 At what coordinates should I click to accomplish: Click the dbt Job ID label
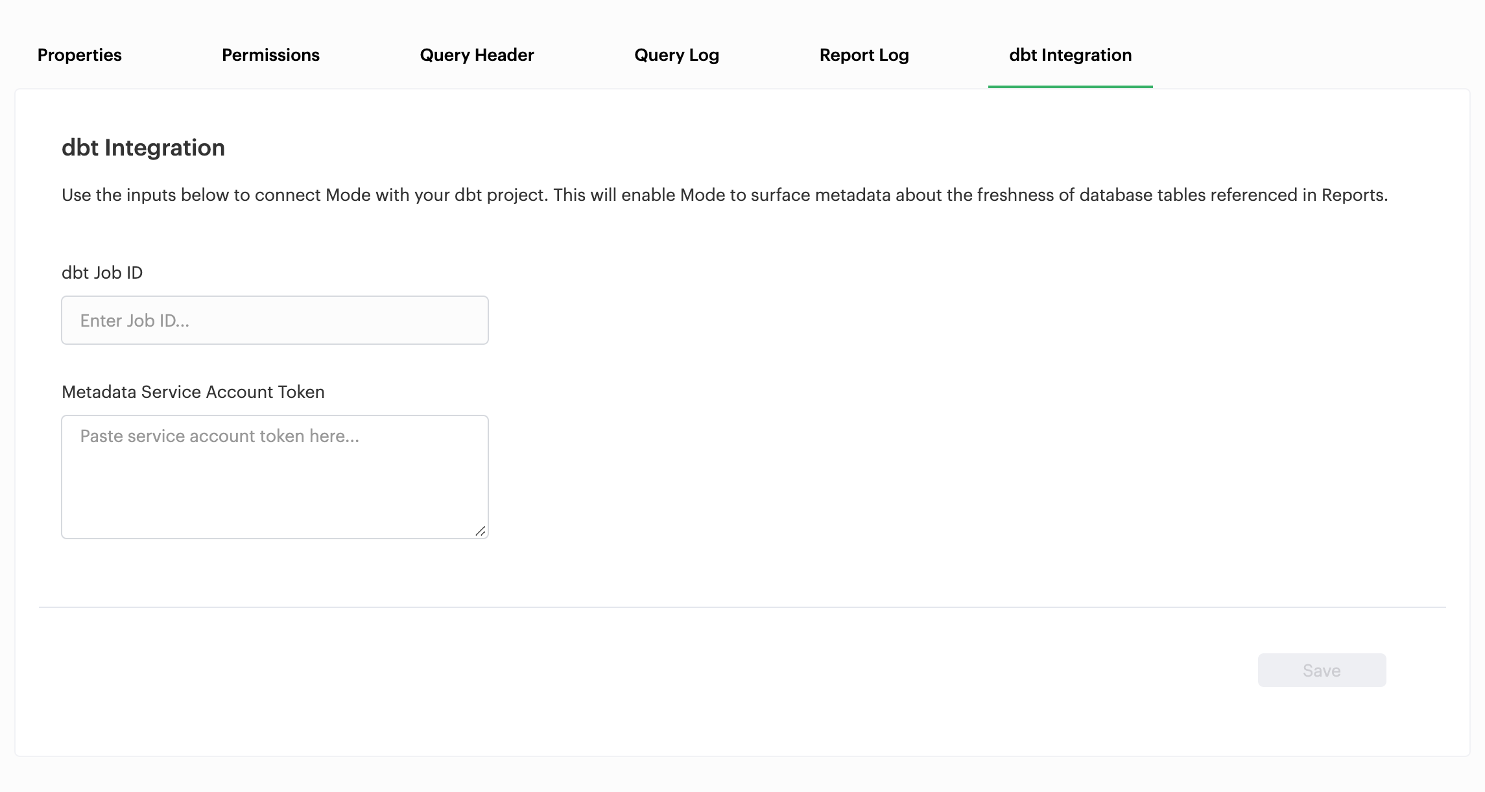click(x=102, y=273)
